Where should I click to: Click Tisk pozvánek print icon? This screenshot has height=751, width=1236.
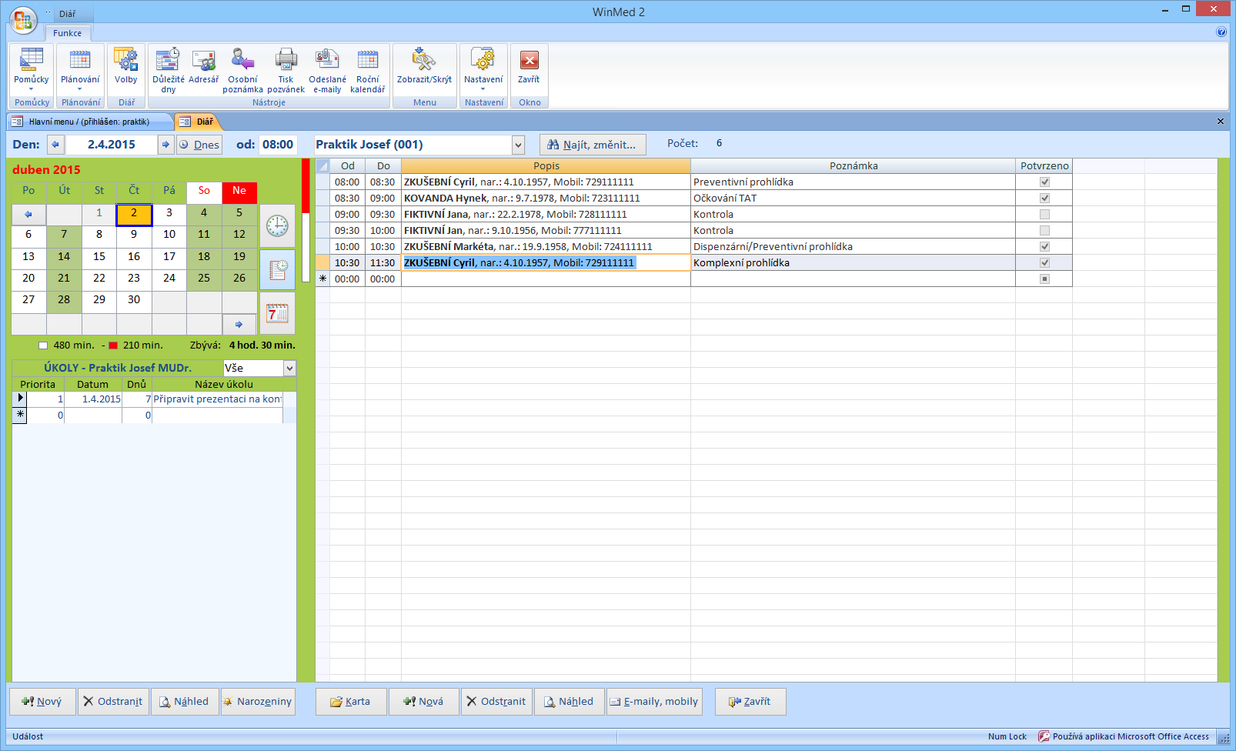pyautogui.click(x=286, y=69)
